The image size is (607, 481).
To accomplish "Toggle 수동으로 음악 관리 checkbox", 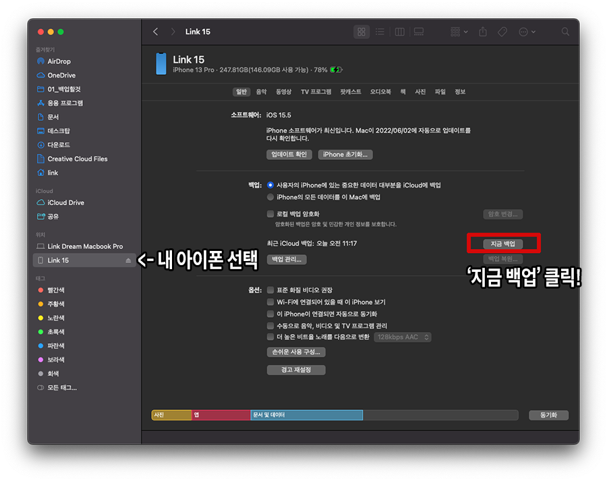I will (x=270, y=326).
